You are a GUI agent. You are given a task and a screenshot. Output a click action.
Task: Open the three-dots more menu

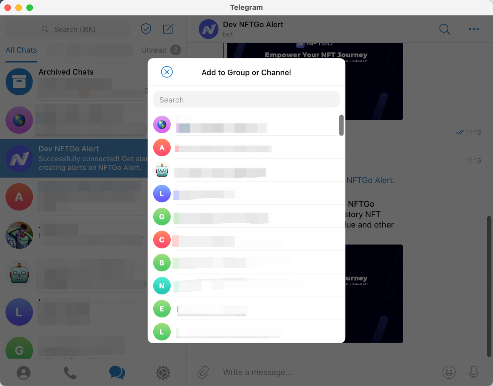[x=474, y=29]
